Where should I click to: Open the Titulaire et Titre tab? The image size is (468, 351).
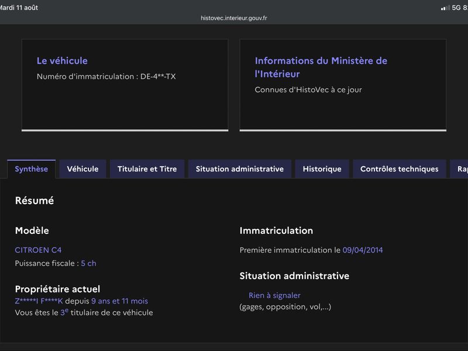click(x=147, y=169)
